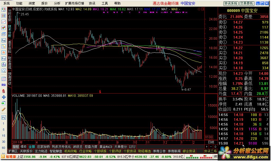Open the 个股研报 link
The image size is (271, 161).
[100, 151]
